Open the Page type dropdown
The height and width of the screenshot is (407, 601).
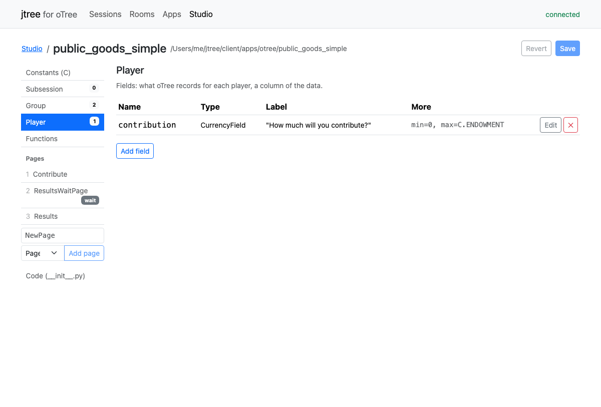[x=43, y=253]
